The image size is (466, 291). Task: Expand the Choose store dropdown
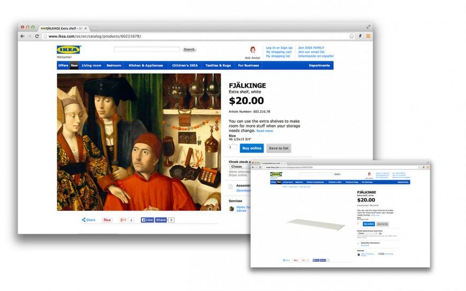(239, 167)
